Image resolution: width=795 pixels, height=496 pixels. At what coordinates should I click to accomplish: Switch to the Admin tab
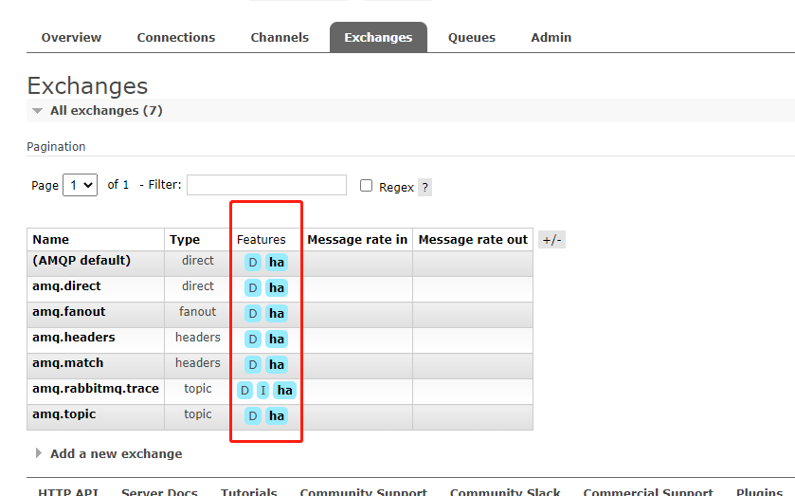tap(551, 38)
